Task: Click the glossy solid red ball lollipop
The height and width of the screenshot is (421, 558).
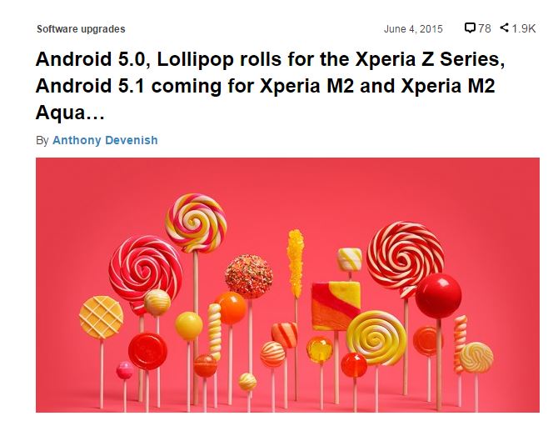Action: point(438,296)
